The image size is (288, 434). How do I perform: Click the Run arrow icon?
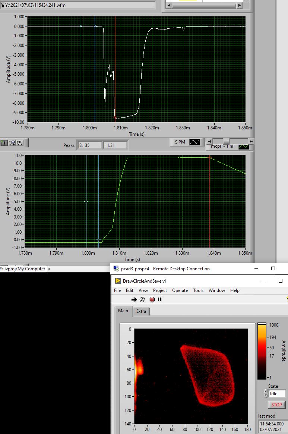[134, 299]
